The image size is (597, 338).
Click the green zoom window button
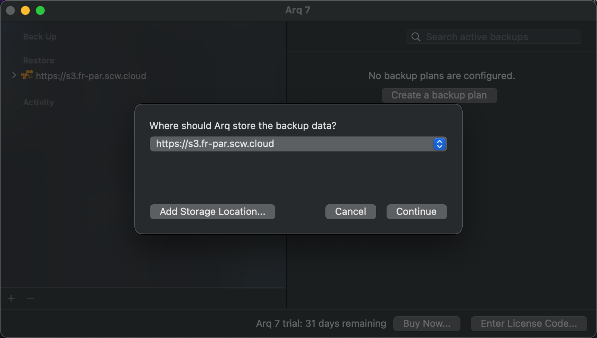pyautogui.click(x=40, y=10)
